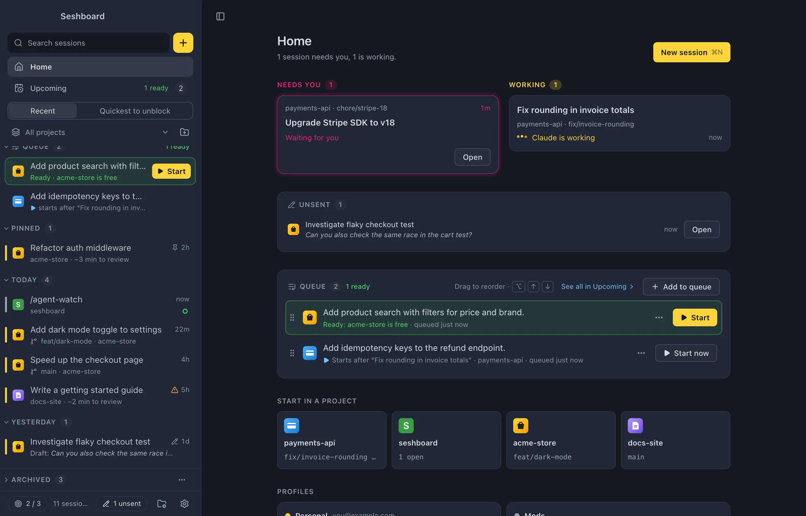
Task: Collapse the Today section
Action: point(6,280)
